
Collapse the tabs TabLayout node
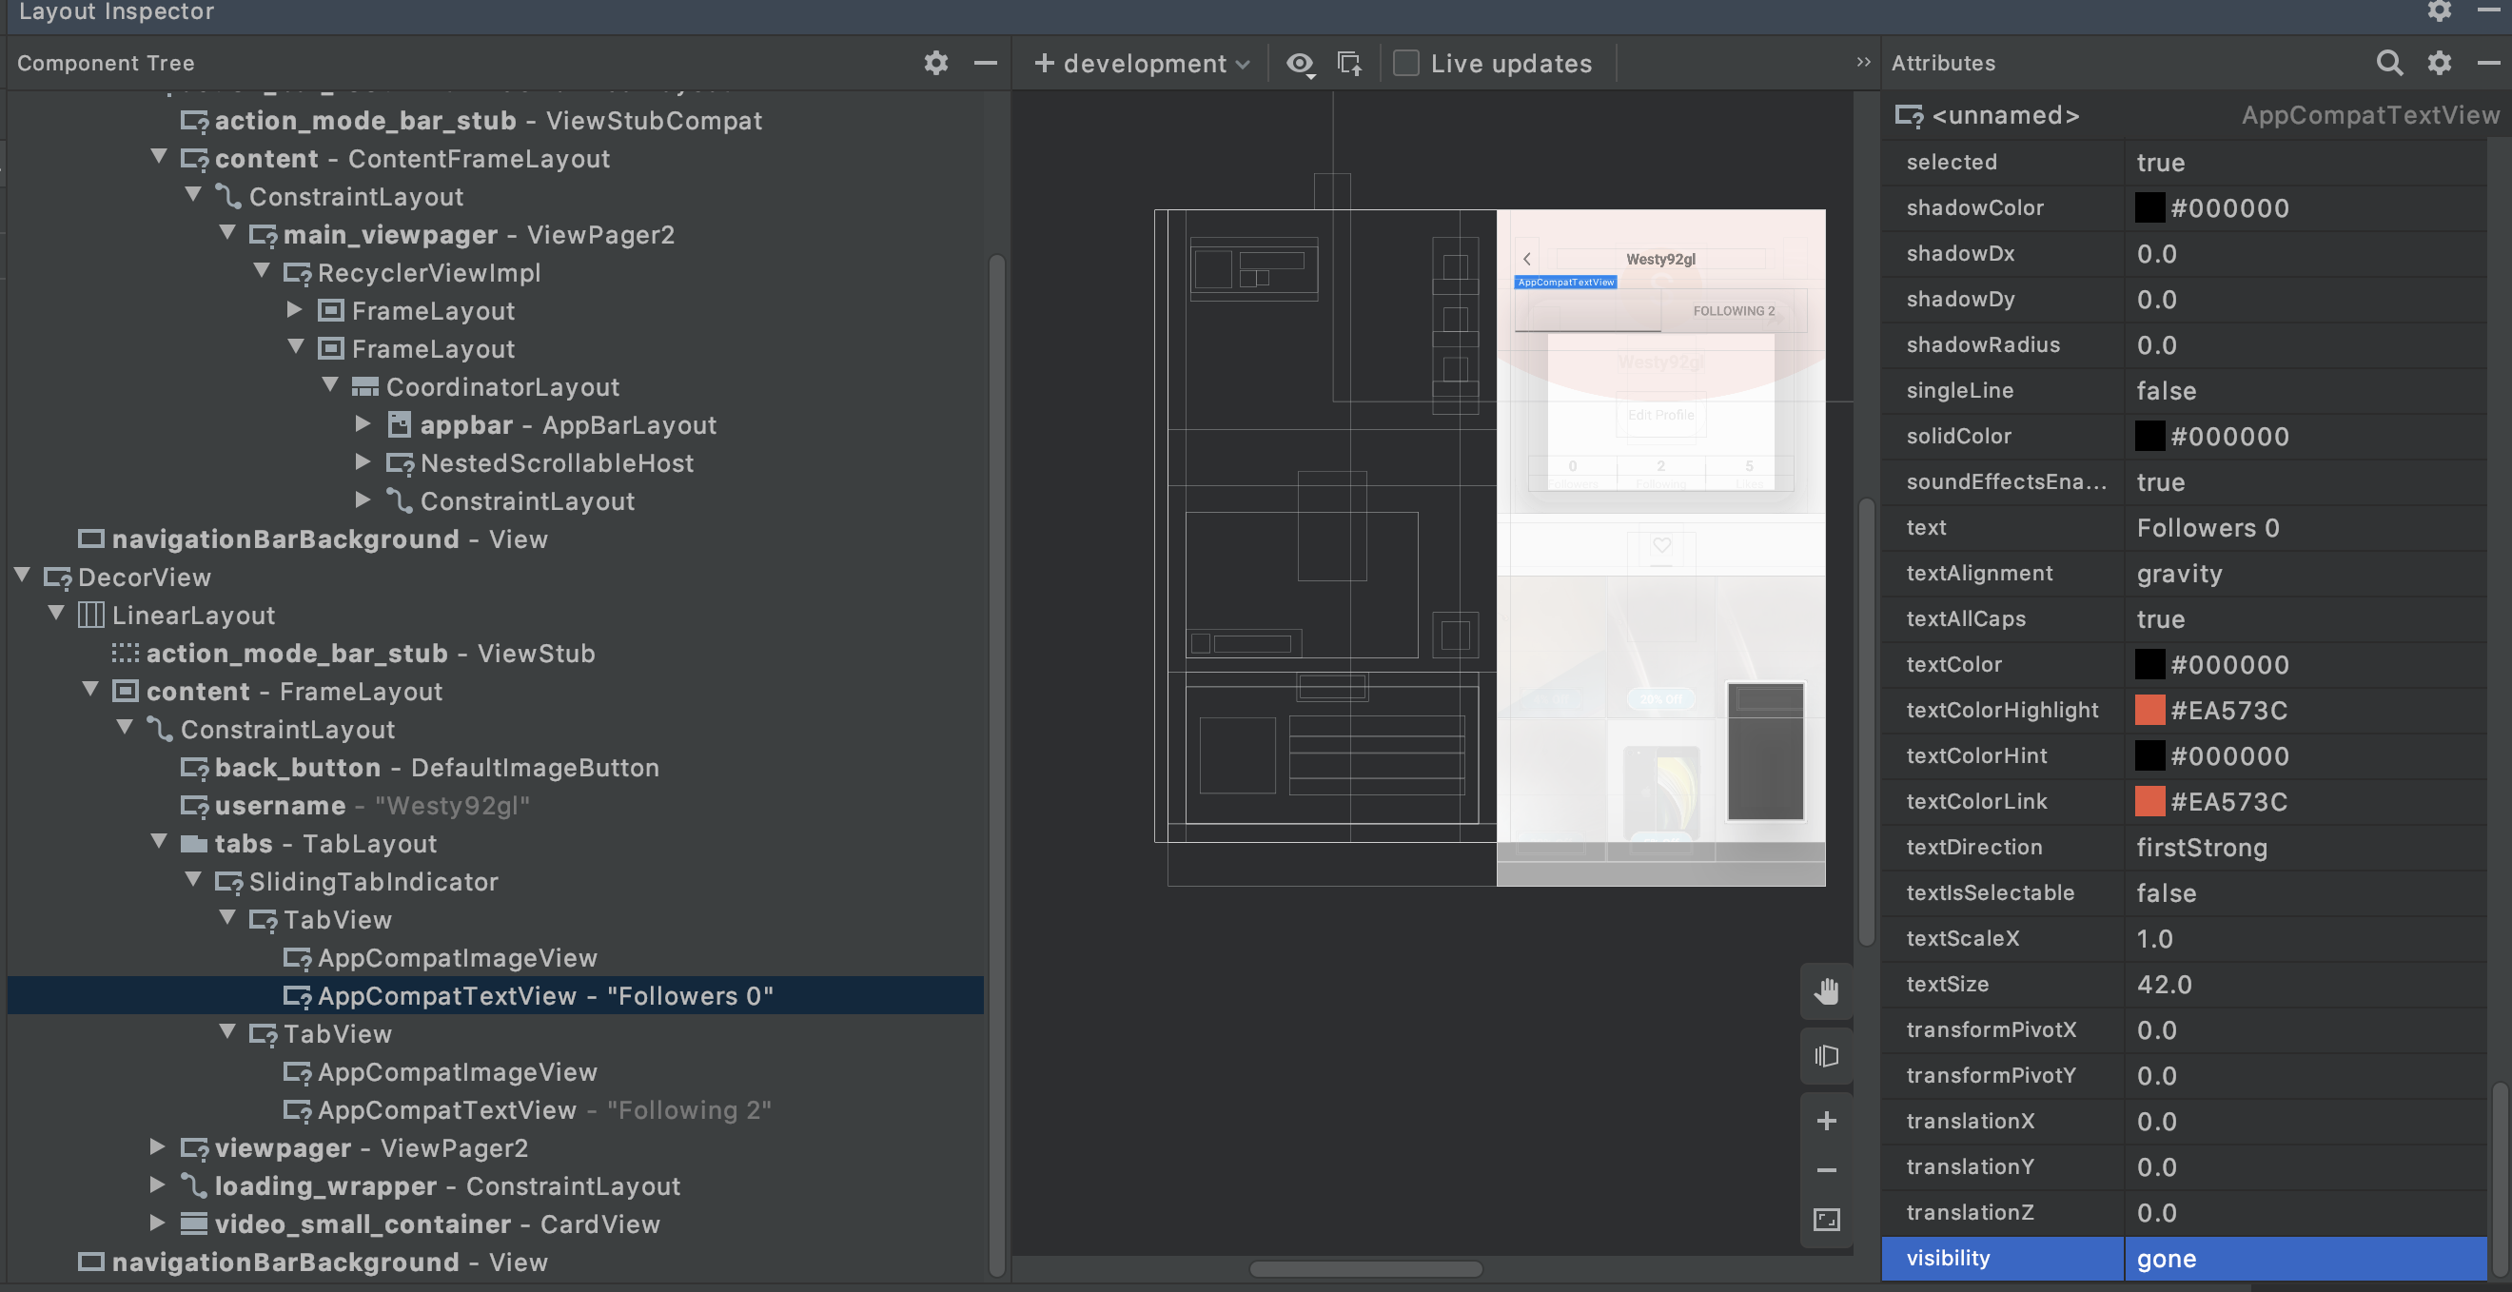pos(159,841)
